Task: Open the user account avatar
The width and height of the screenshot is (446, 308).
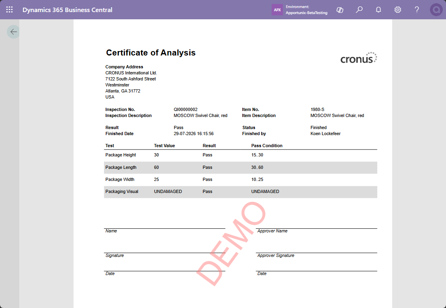Action: [x=436, y=10]
